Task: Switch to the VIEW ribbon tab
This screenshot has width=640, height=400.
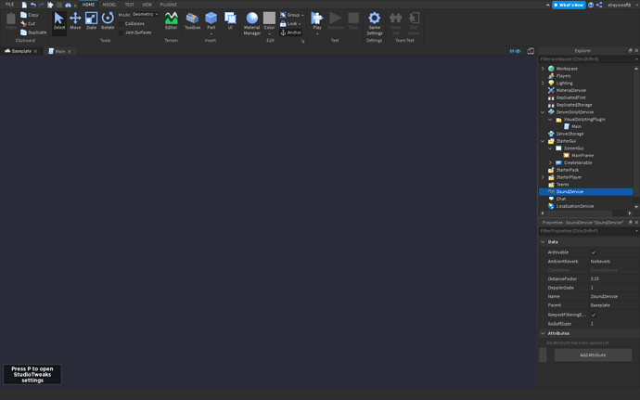Action: point(147,5)
